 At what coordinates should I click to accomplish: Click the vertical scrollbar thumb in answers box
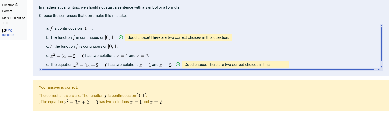point(381,44)
